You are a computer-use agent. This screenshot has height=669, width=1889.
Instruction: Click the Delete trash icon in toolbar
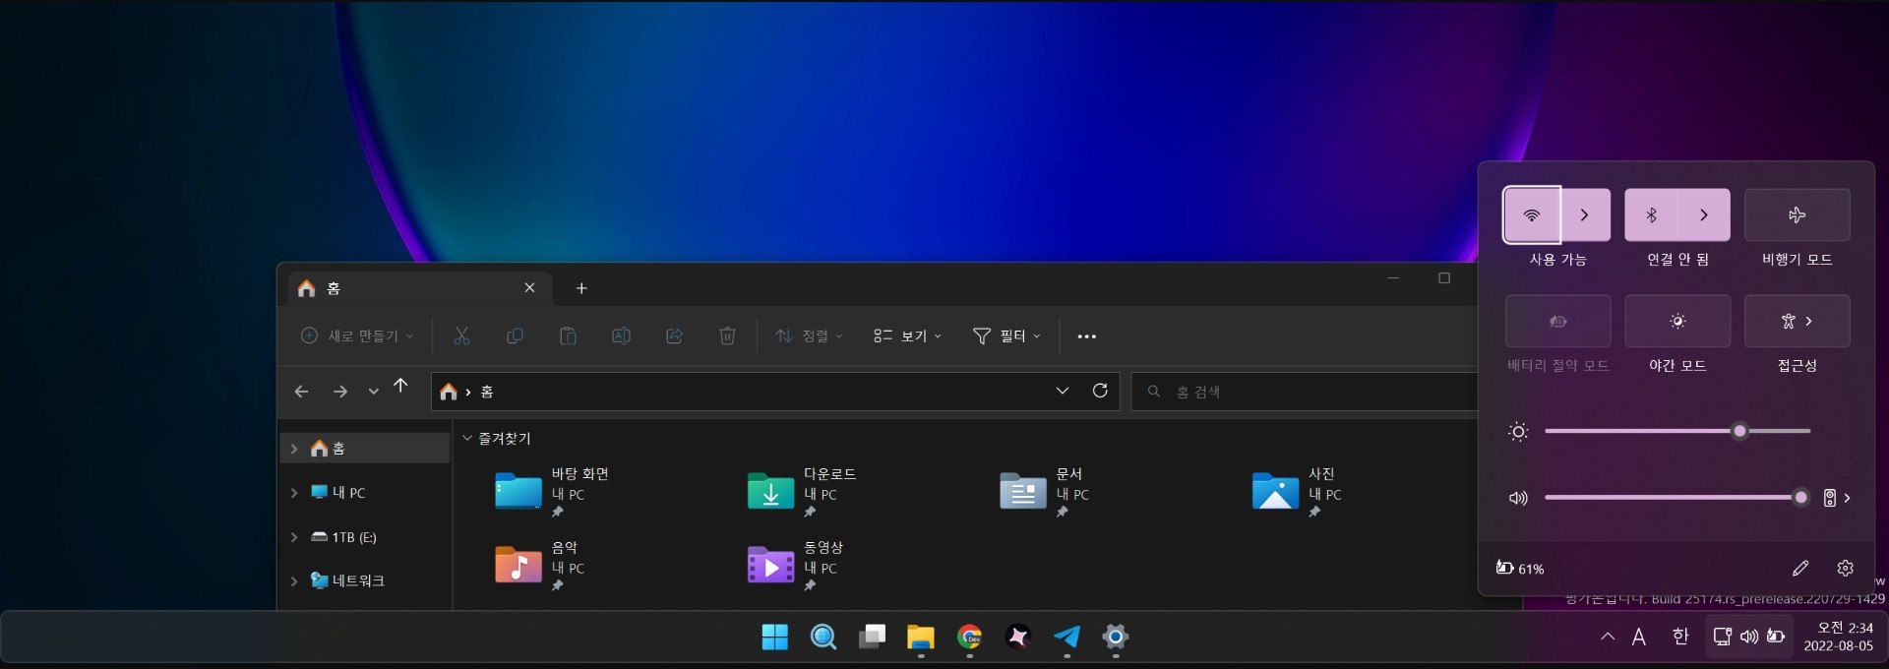[x=727, y=336]
